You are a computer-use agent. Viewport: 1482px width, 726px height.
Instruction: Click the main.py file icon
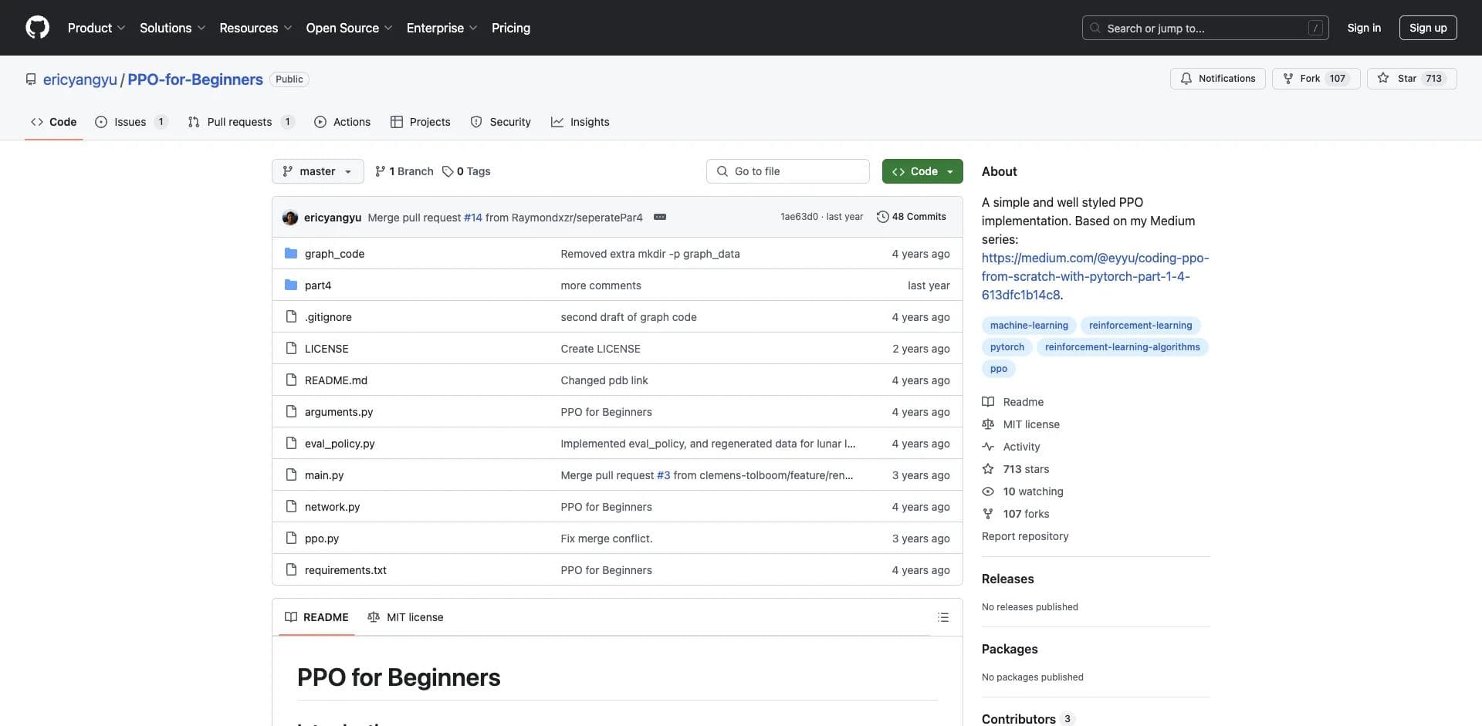coord(291,474)
